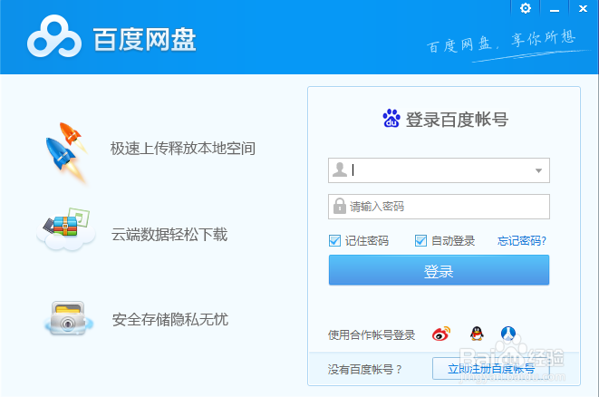Screen dimensions: 599x397
Task: Log in with the QQ penguin icon
Action: coord(477,334)
